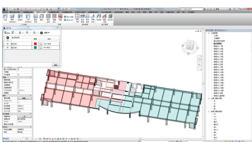Select the 楼层3D_14层 view in the project browser
The image size is (252, 142).
coord(218,49)
